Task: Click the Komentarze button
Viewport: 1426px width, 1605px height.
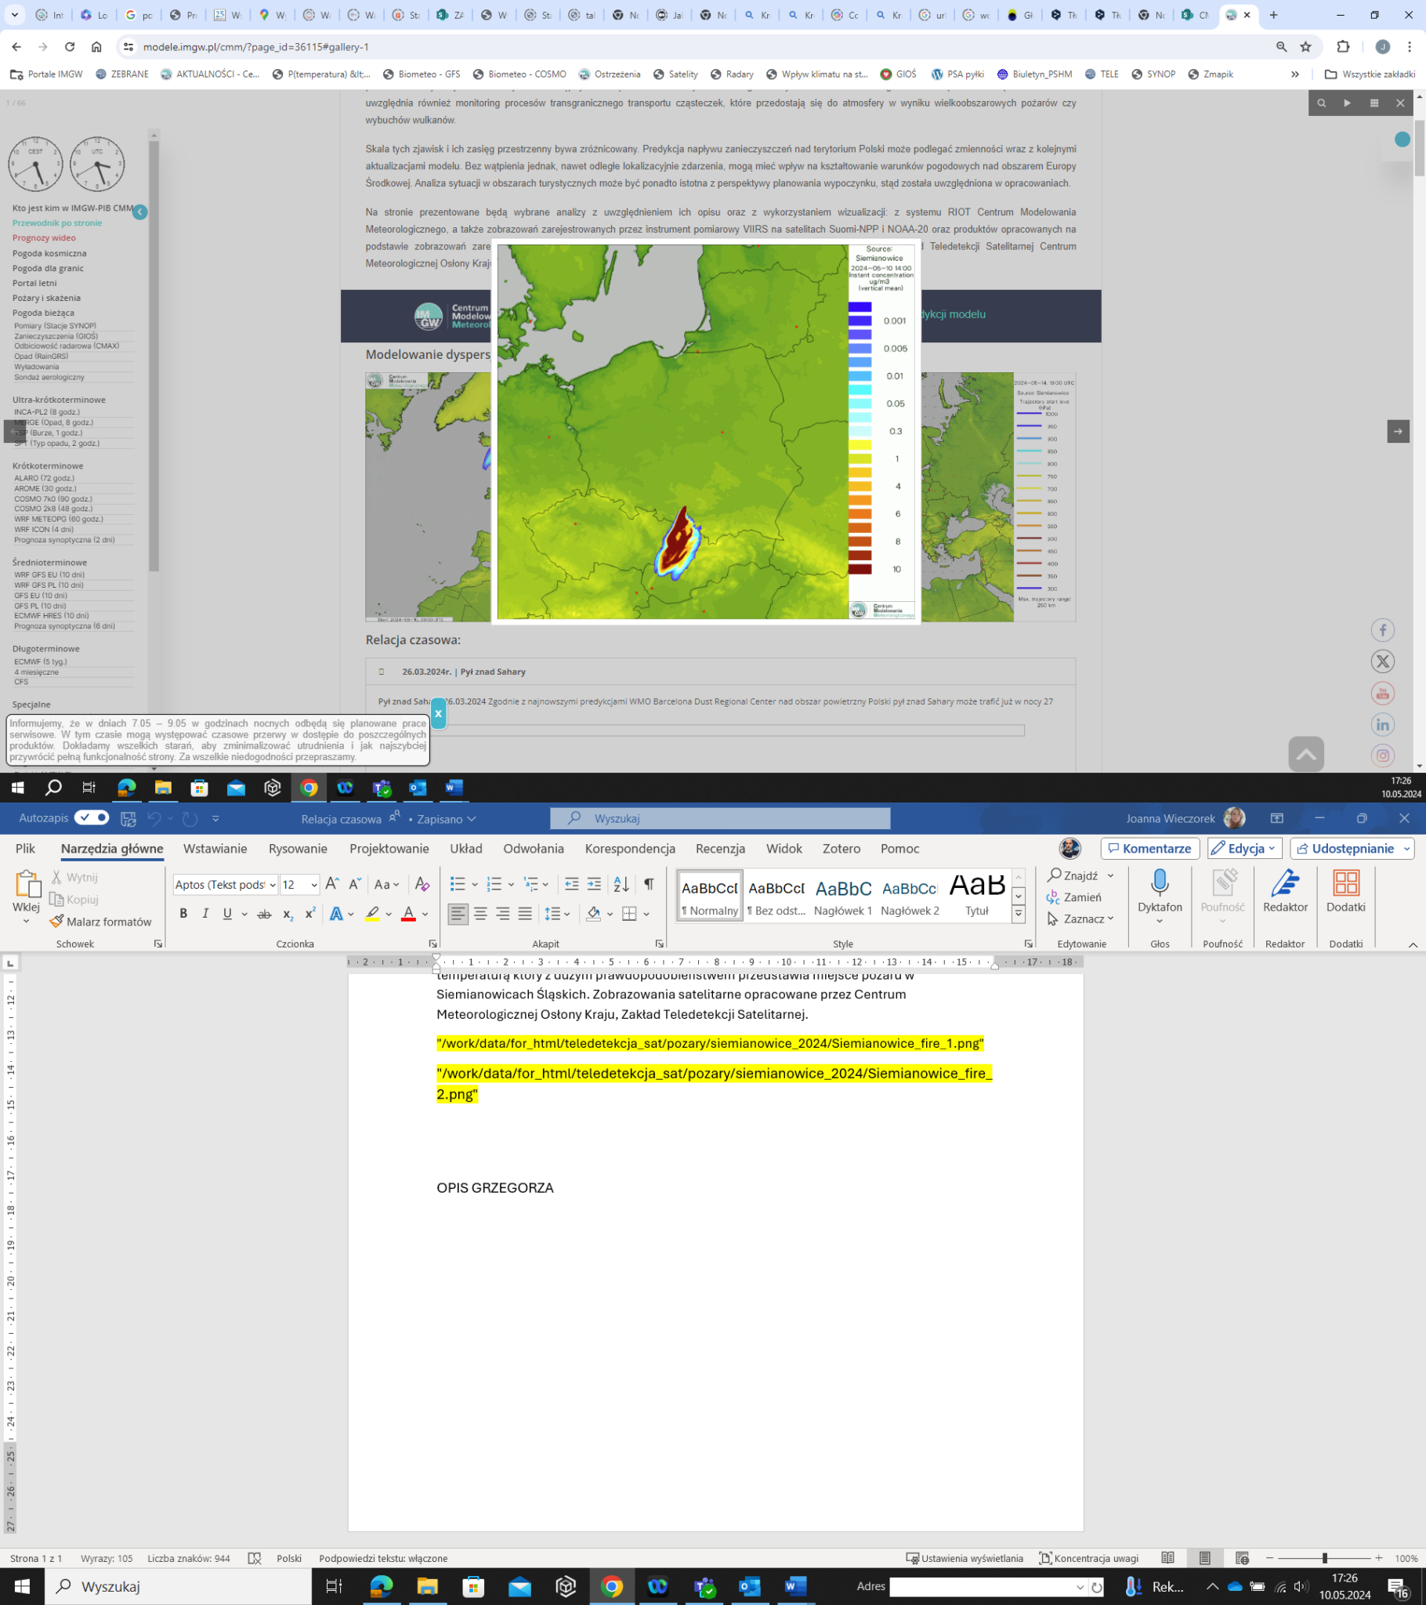Action: point(1149,848)
